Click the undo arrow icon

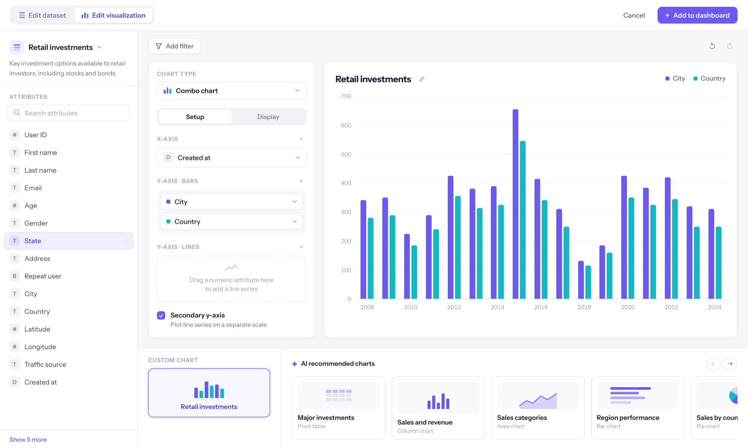[x=712, y=46]
